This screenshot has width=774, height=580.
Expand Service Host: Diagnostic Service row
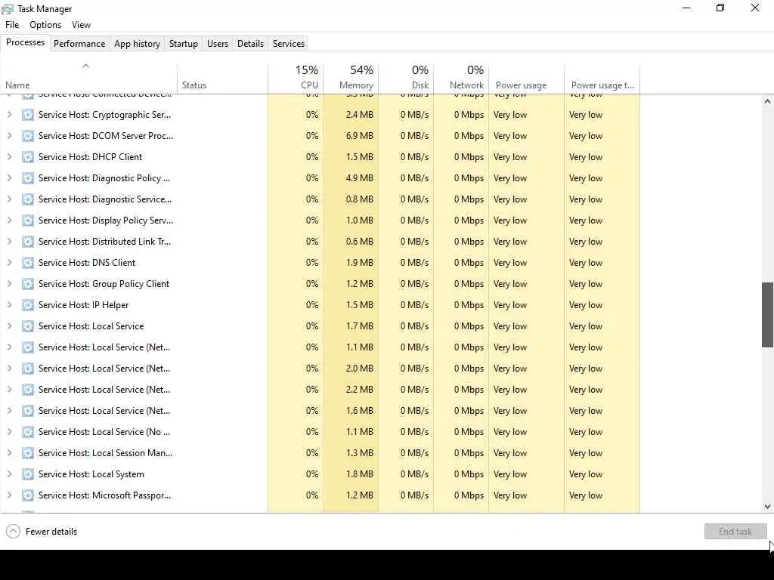click(x=9, y=199)
